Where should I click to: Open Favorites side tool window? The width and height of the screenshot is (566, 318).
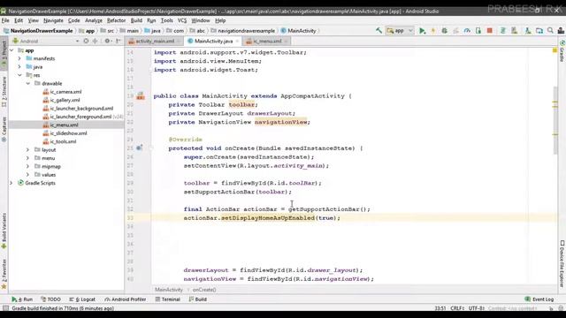[x=4, y=274]
